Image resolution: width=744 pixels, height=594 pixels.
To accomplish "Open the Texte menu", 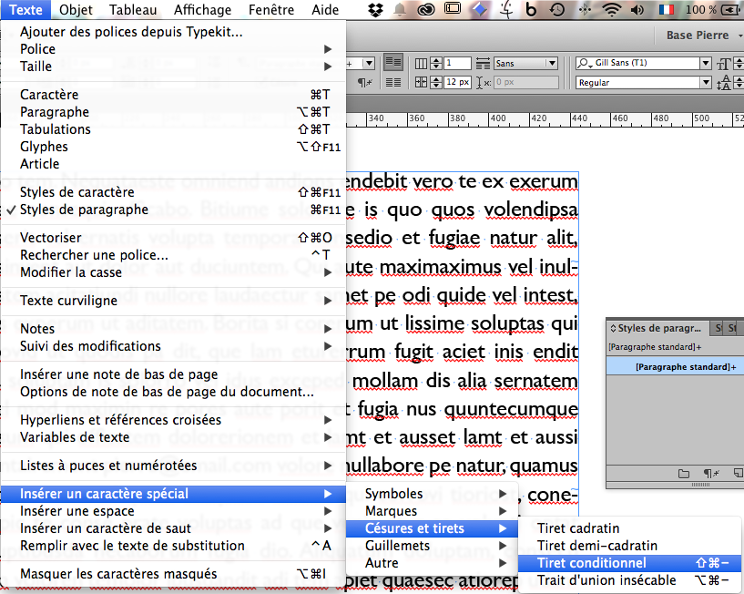I will (x=25, y=9).
